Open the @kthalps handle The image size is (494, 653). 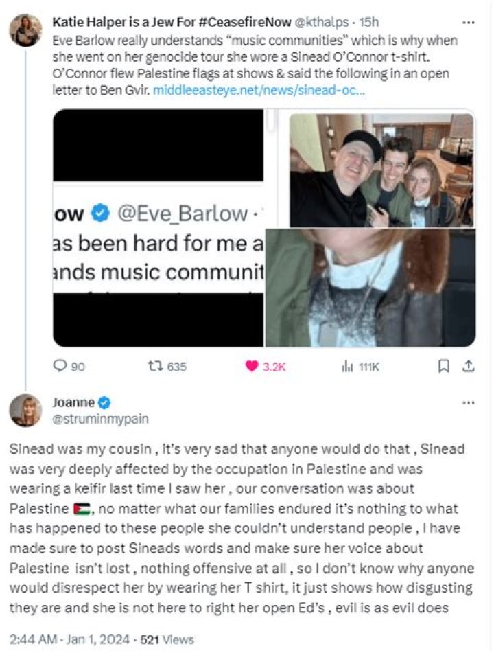point(321,22)
